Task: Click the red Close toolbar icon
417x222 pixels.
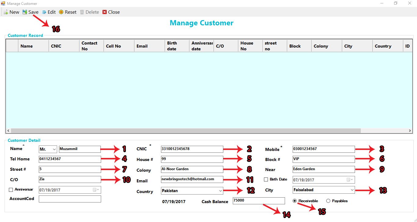Action: pyautogui.click(x=104, y=12)
